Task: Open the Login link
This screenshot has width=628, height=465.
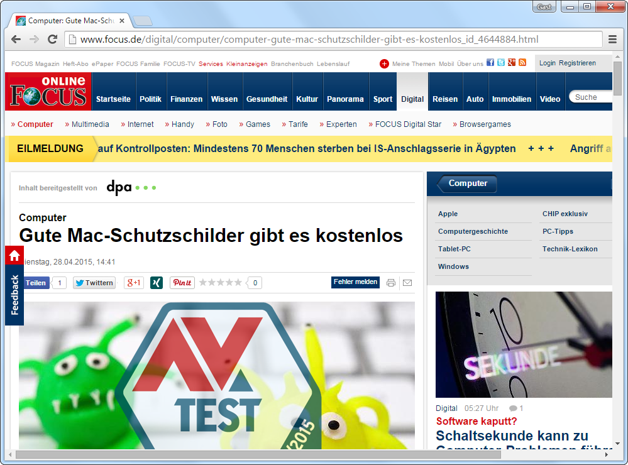Action: coord(547,63)
